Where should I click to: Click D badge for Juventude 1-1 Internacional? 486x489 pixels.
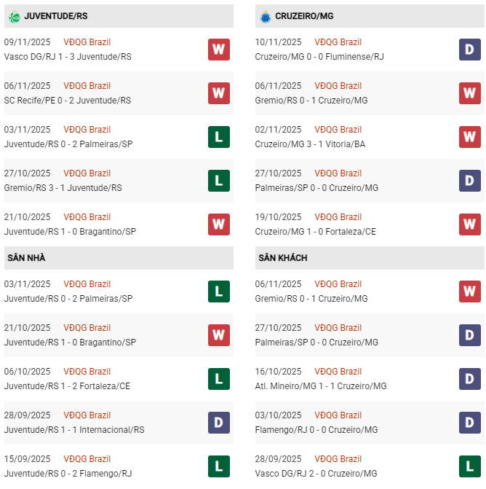[x=218, y=423]
